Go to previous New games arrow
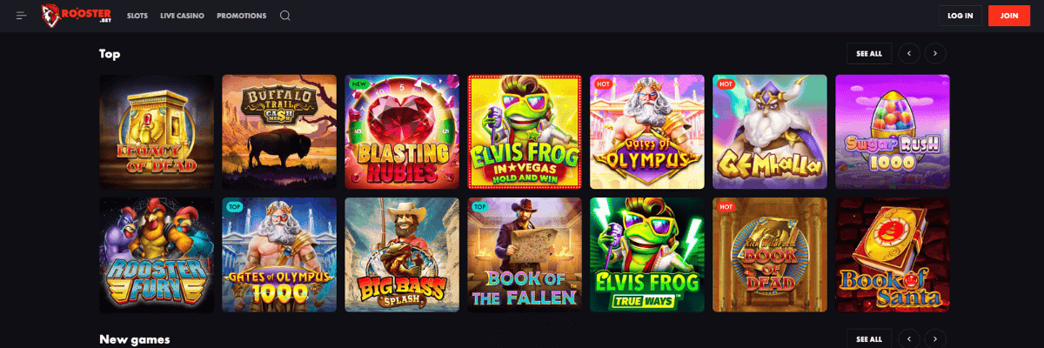1044x348 pixels. 909,338
